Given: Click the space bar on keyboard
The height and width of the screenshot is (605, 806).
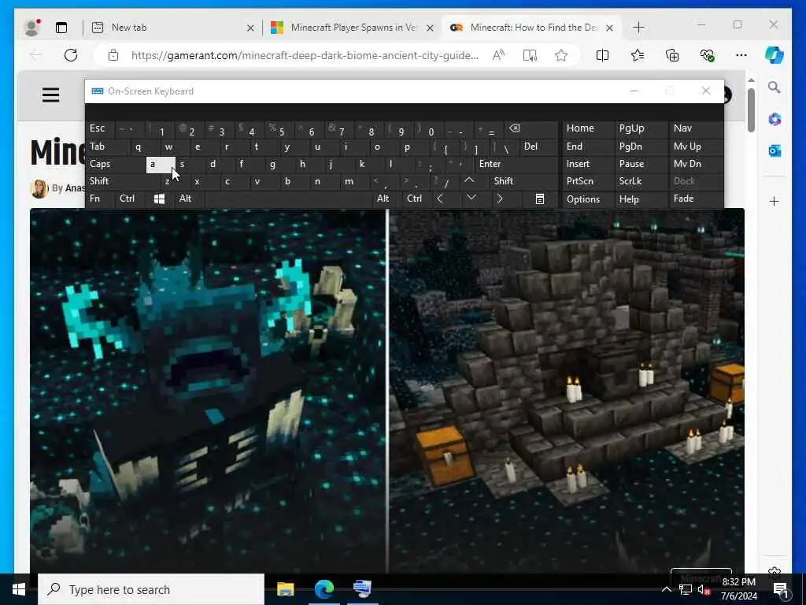Looking at the screenshot, I should [x=288, y=199].
